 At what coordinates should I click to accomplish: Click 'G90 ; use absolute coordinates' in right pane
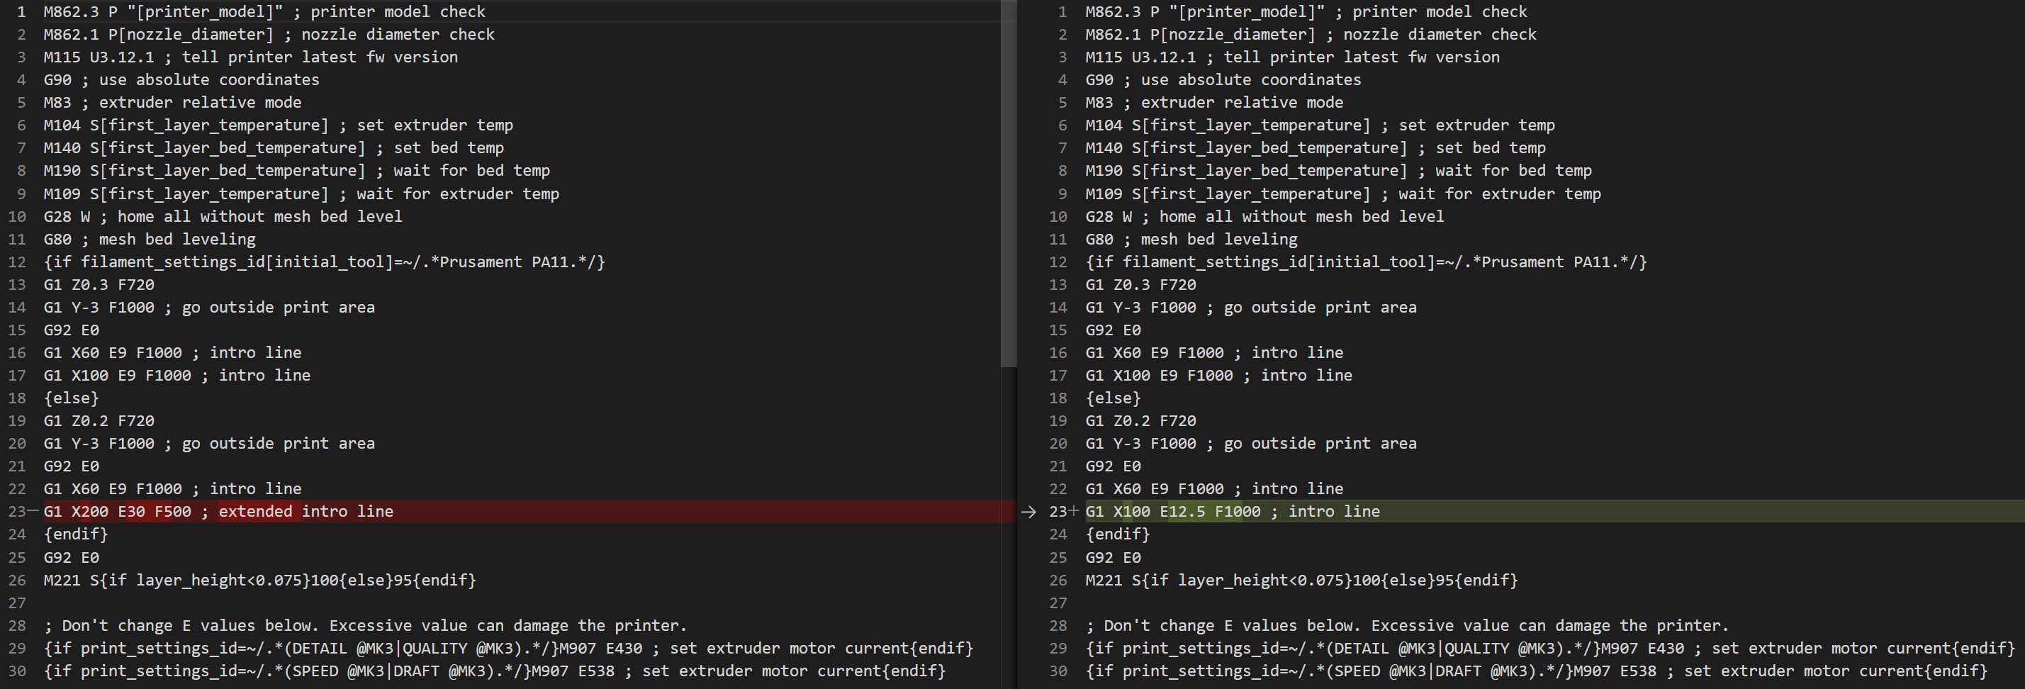[1223, 79]
